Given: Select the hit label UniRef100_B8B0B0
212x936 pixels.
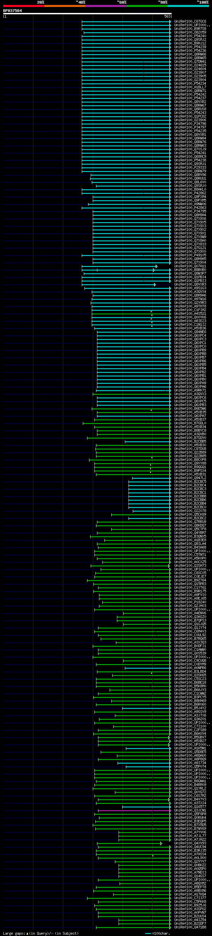Looking at the screenshot, I should [190, 270].
